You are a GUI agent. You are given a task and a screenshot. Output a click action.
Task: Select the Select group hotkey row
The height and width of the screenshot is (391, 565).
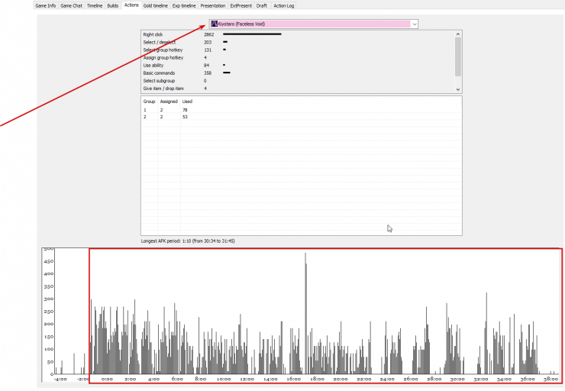point(298,50)
